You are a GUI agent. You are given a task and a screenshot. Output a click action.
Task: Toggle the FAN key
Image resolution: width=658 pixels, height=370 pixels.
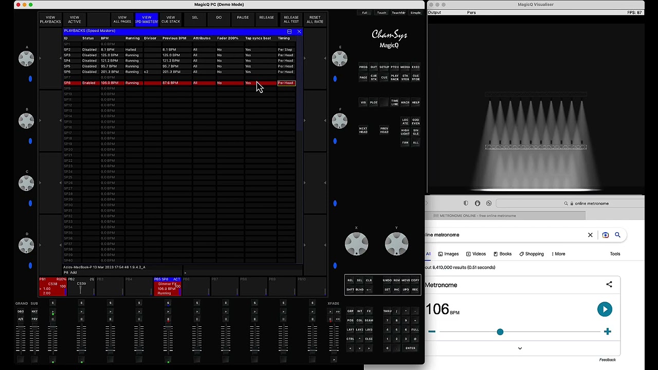405,142
